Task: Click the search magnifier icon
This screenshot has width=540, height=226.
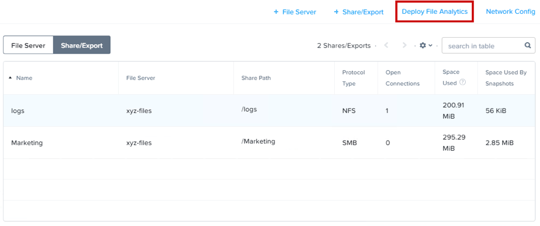Action: point(527,45)
